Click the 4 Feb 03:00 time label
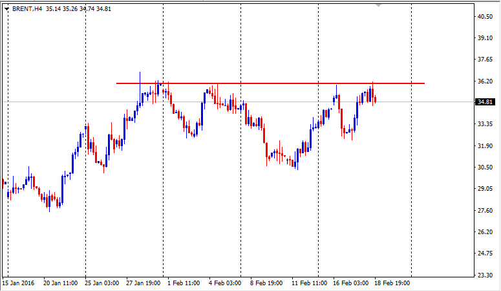 225,283
